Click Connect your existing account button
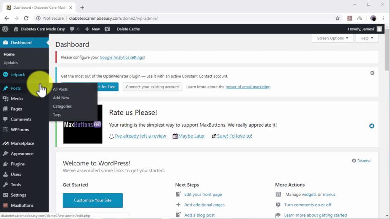The image size is (390, 219). [x=152, y=87]
